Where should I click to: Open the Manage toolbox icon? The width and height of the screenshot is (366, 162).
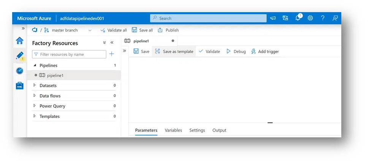coord(19,86)
